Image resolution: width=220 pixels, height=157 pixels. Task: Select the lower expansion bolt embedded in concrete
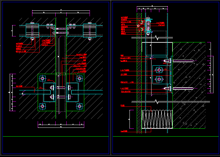pyautogui.click(x=181, y=89)
